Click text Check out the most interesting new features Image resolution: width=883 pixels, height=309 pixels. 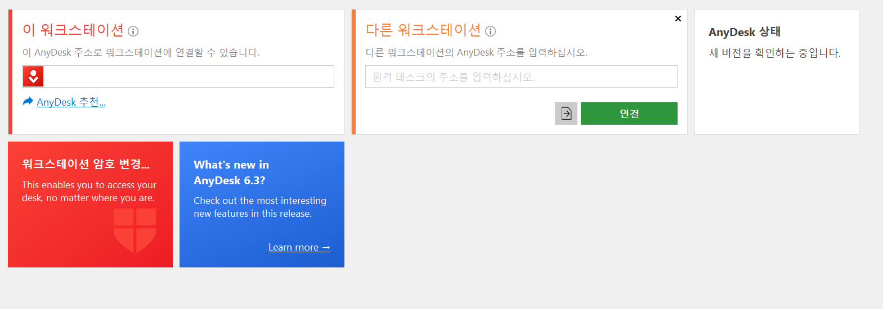coord(260,207)
